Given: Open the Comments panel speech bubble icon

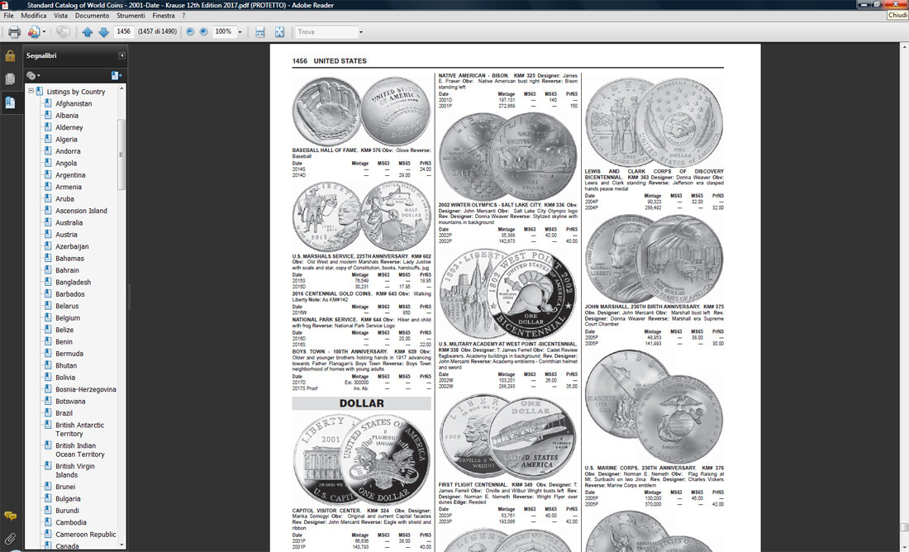Looking at the screenshot, I should pyautogui.click(x=10, y=516).
